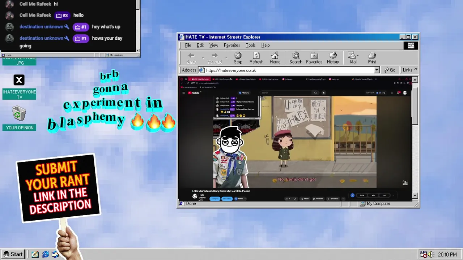The height and width of the screenshot is (260, 463).
Task: Click the page icon in the Address bar
Action: 202,70
